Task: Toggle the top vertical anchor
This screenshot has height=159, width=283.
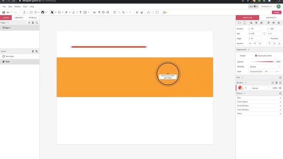Action: point(269,43)
